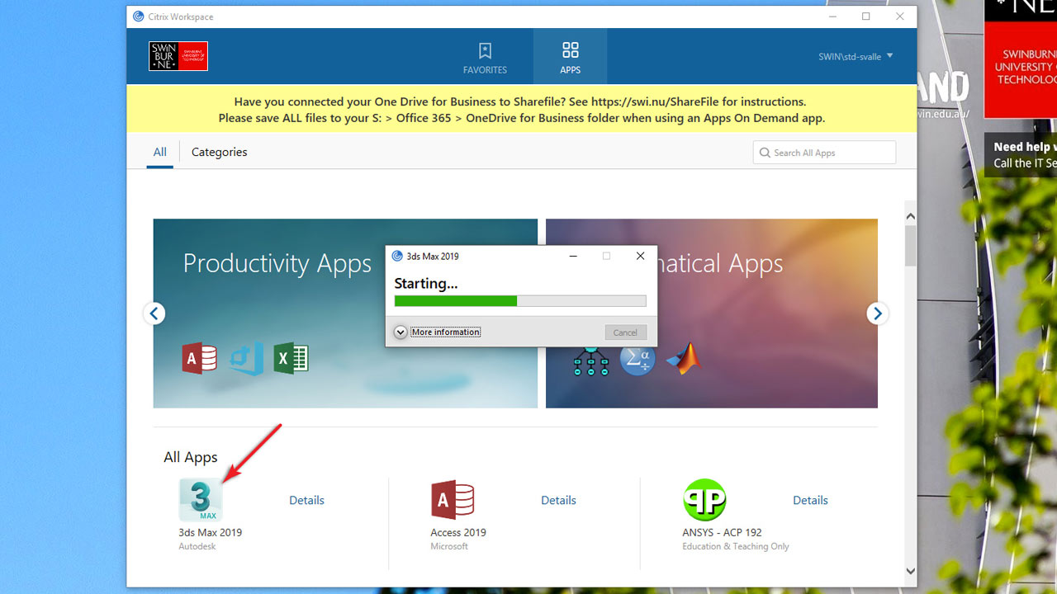Click the Swinburne logo in the header
The width and height of the screenshot is (1057, 594).
click(x=178, y=56)
